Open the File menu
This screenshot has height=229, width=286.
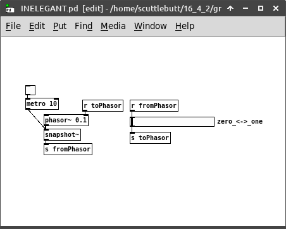13,26
